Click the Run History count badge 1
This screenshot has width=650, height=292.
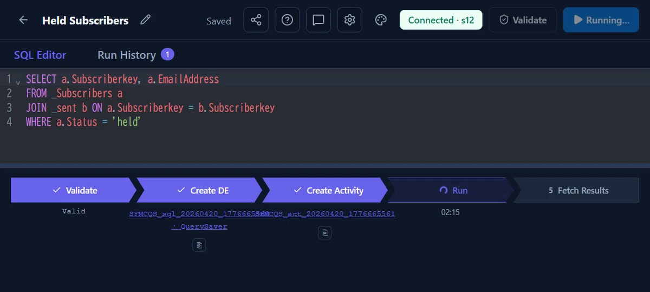(x=167, y=54)
